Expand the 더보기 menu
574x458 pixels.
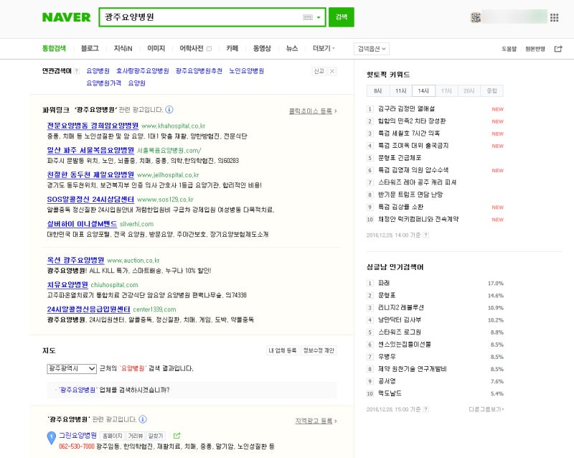tap(324, 48)
